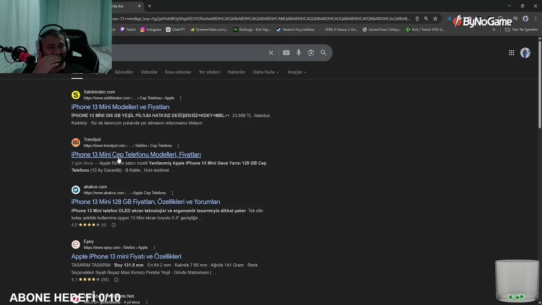Open the Tüm Yer İşaretleri folder

522,30
